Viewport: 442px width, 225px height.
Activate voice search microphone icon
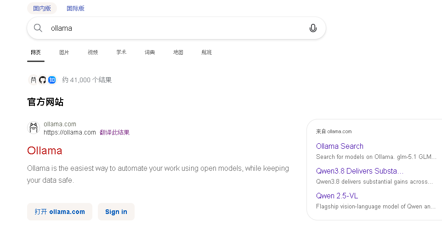(x=313, y=28)
